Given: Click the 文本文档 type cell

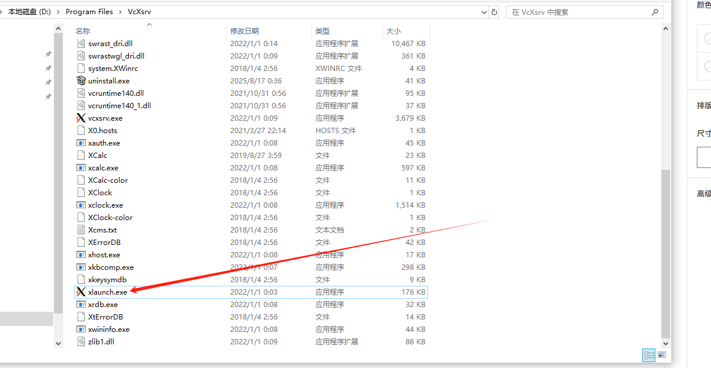Looking at the screenshot, I should (x=330, y=230).
